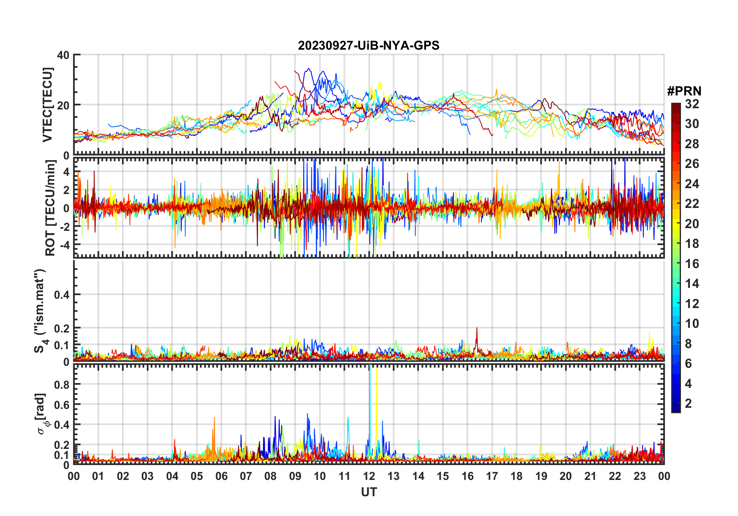
Task: Click the dark blue bottom of PRN colorbar
Action: tap(676, 408)
